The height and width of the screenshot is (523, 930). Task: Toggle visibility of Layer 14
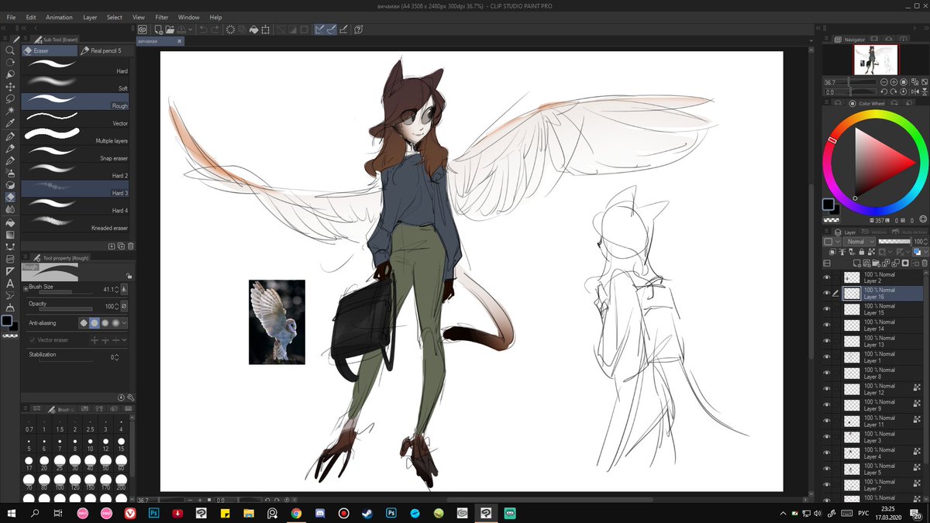[826, 325]
